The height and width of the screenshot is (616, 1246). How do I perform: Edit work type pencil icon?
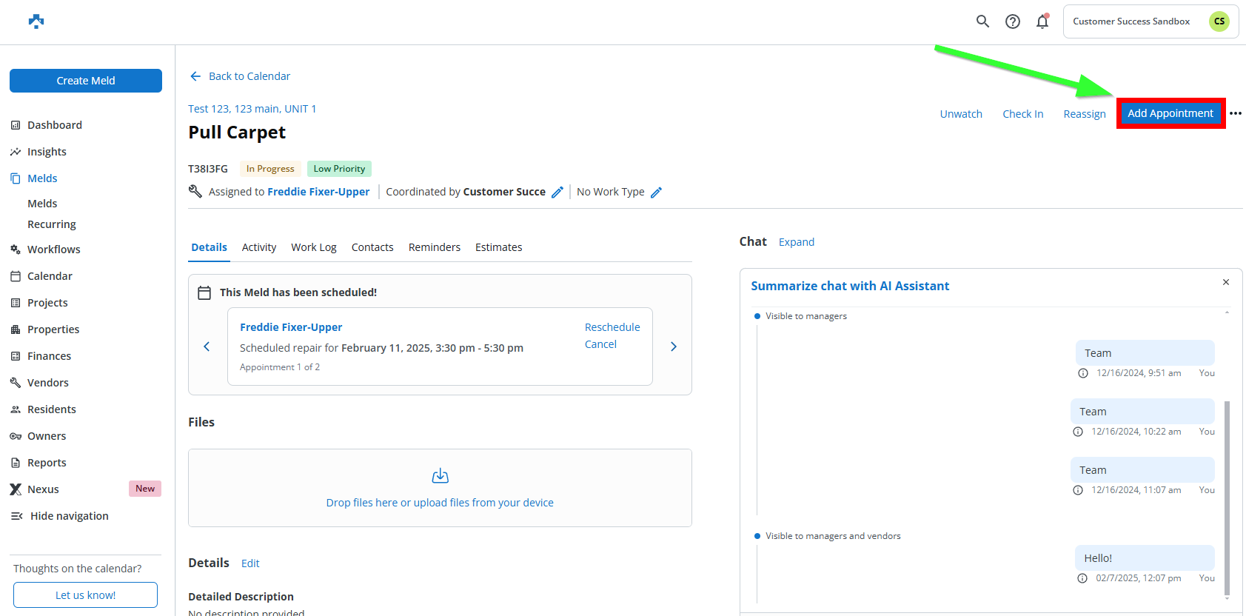click(656, 192)
